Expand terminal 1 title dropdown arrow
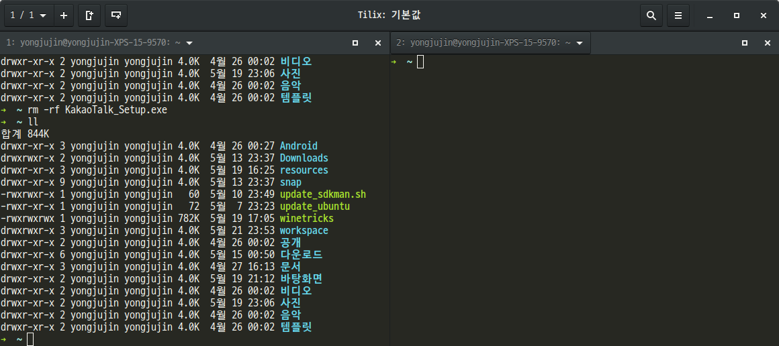Screen dimensions: 779x346 pyautogui.click(x=189, y=43)
